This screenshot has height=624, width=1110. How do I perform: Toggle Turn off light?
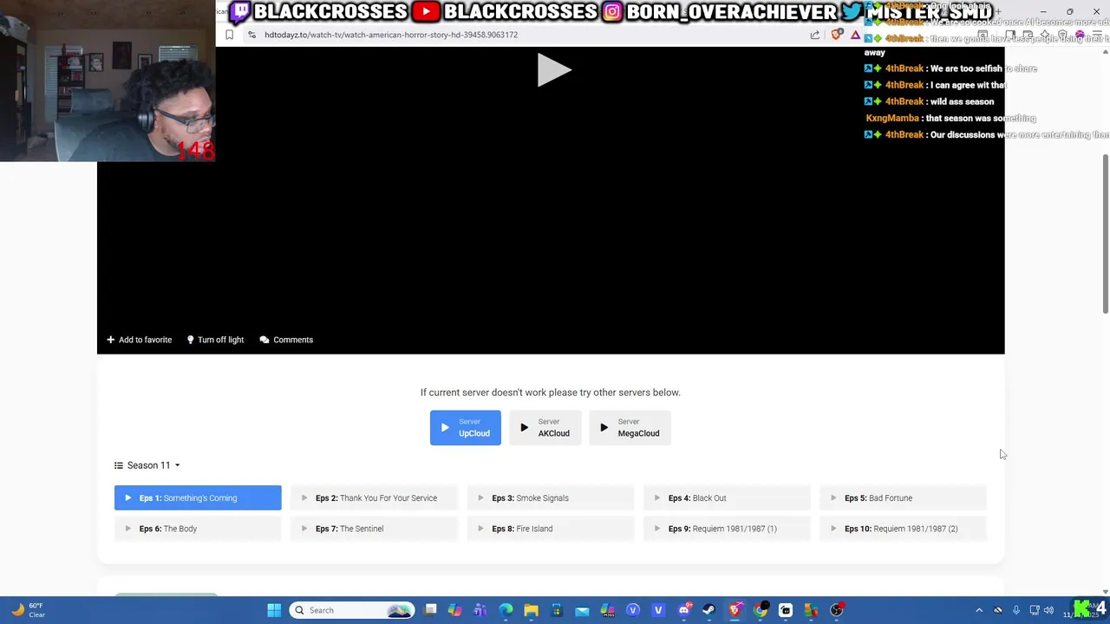point(215,340)
